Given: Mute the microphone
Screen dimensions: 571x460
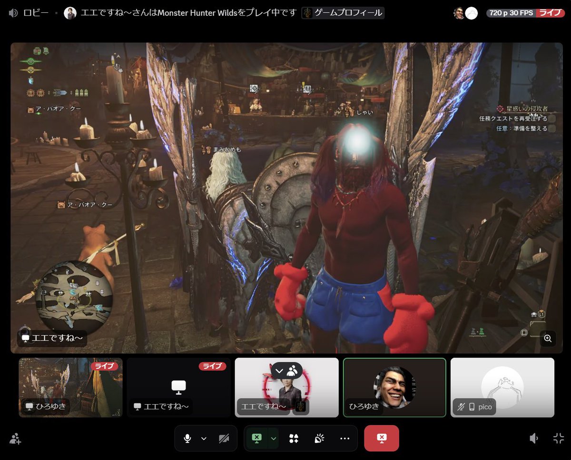Looking at the screenshot, I should [187, 438].
